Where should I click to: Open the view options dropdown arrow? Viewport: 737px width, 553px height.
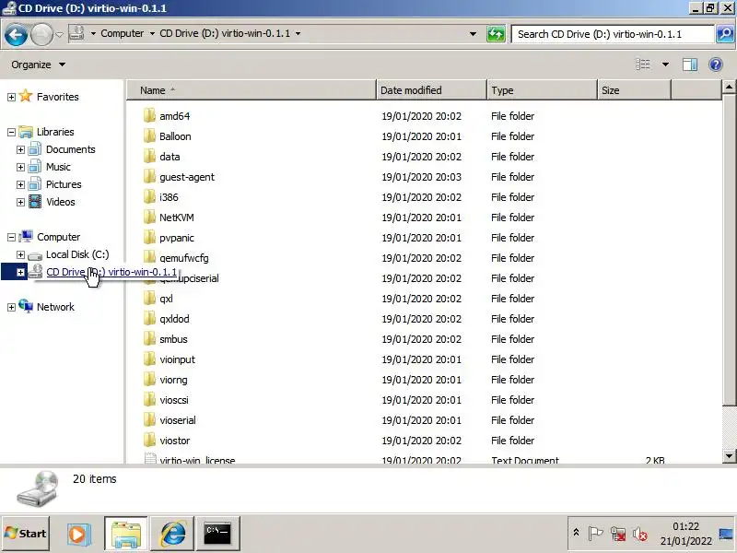click(x=665, y=65)
